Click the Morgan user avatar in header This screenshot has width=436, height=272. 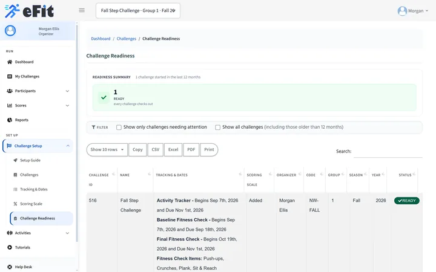(x=402, y=11)
